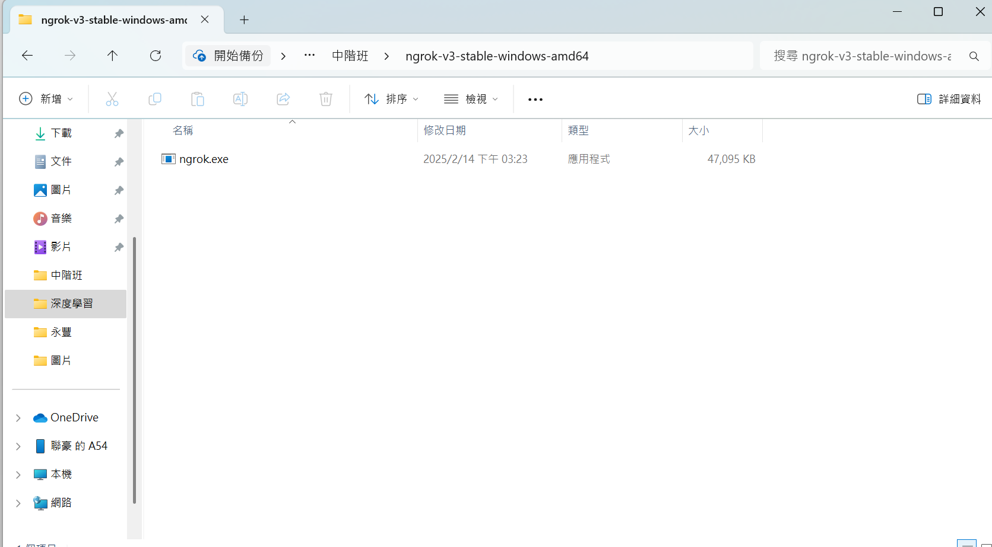Click the 開始備份 backup button
Screen dimensions: 992x547
228,56
